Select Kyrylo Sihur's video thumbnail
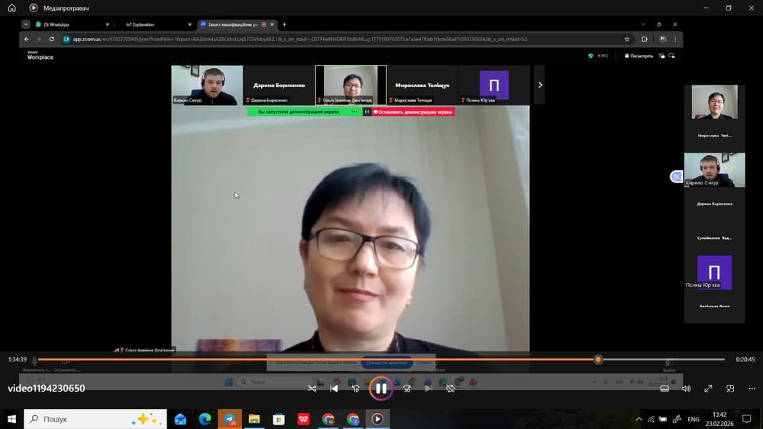 coord(207,85)
